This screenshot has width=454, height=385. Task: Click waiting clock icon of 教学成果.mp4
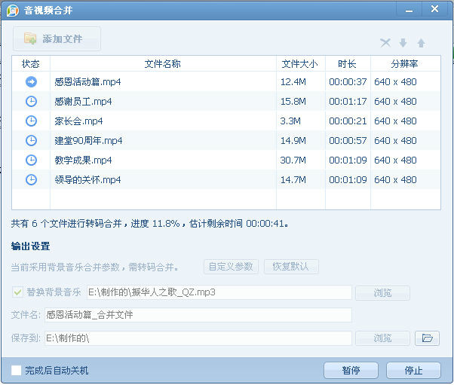coord(31,160)
